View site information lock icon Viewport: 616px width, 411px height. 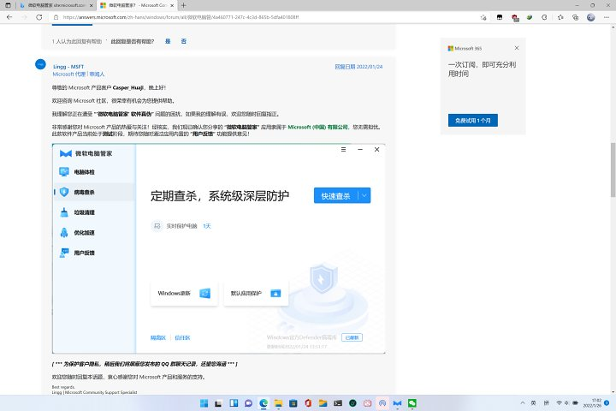click(x=56, y=17)
